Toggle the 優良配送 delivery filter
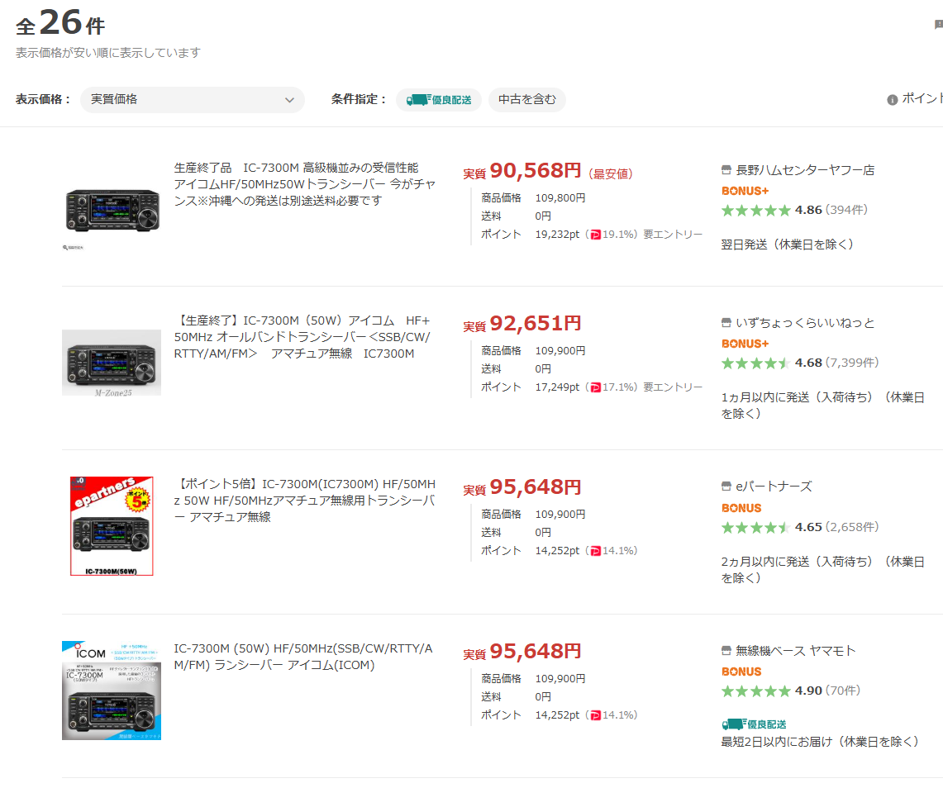This screenshot has height=788, width=943. click(x=438, y=100)
